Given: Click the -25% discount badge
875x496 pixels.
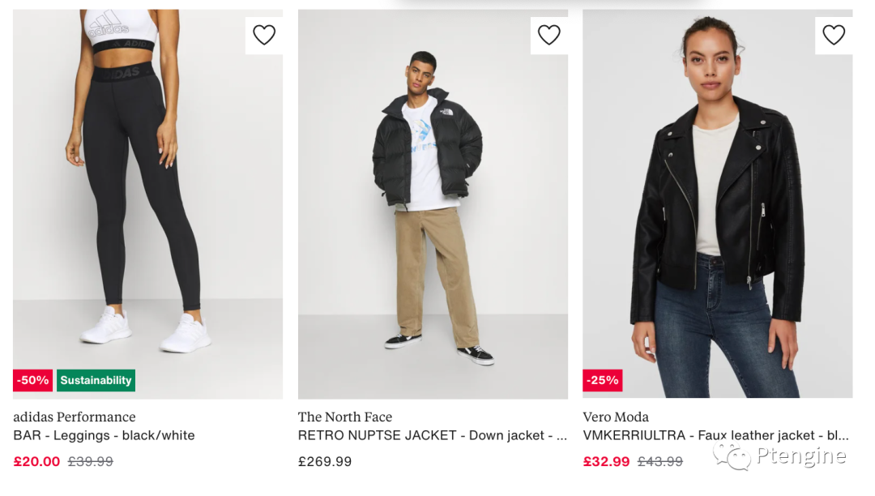Looking at the screenshot, I should [602, 380].
